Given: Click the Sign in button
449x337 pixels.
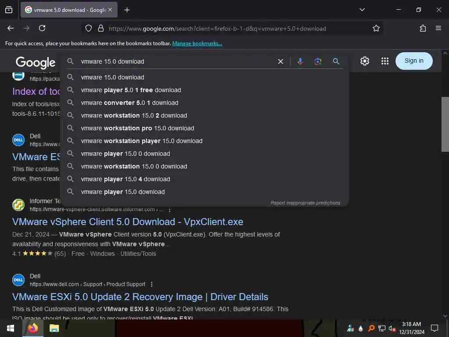Looking at the screenshot, I should (x=414, y=61).
